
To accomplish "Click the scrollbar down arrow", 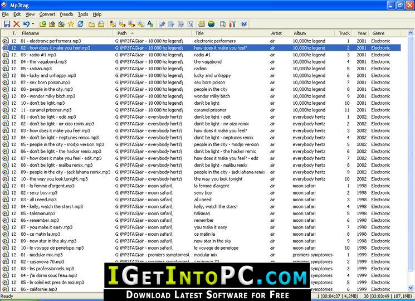I will [x=411, y=288].
